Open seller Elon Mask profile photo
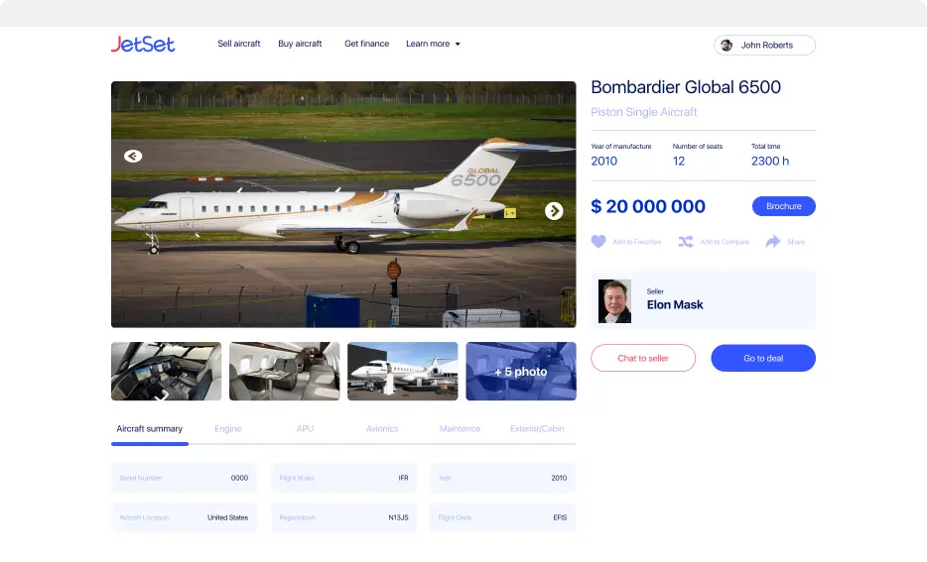The width and height of the screenshot is (927, 562). point(614,301)
